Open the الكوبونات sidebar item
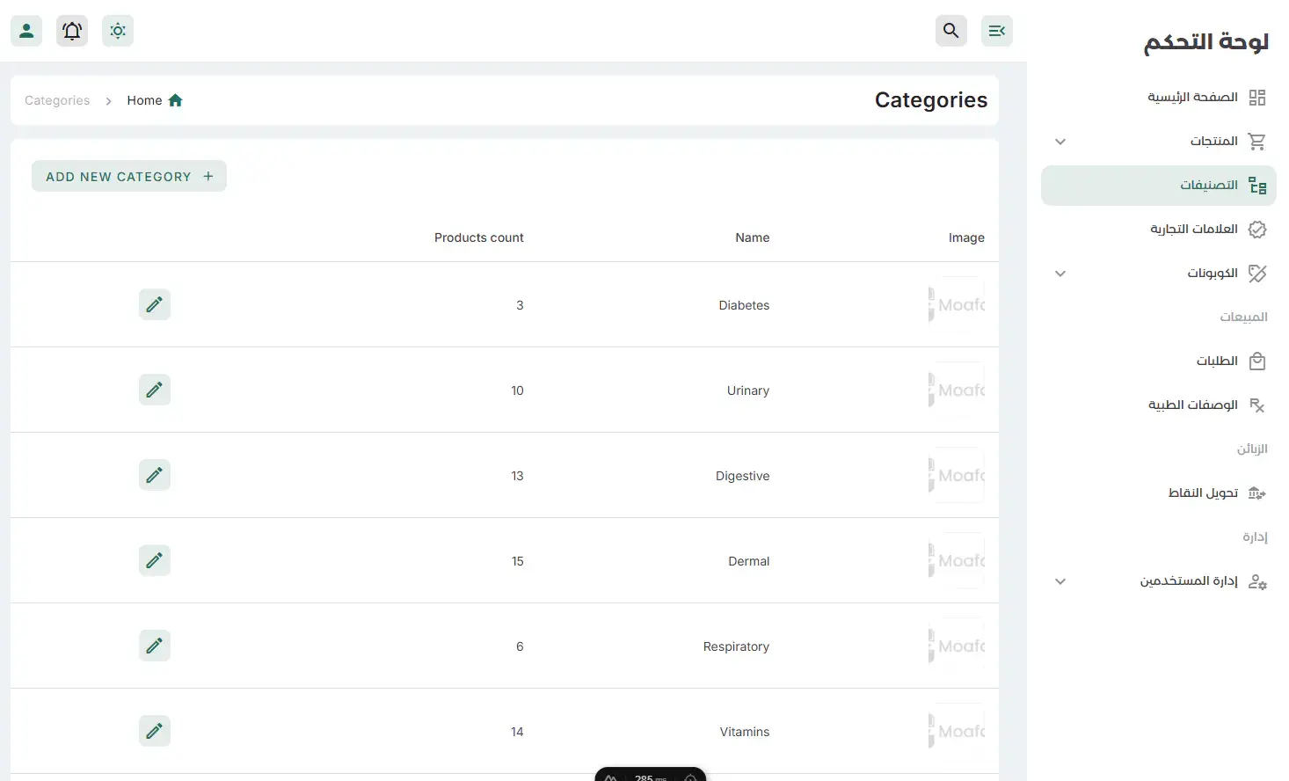1289x781 pixels. coord(1159,274)
